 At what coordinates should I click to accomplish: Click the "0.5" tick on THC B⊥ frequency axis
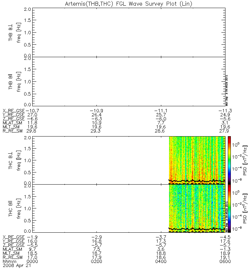[x=28, y=172]
